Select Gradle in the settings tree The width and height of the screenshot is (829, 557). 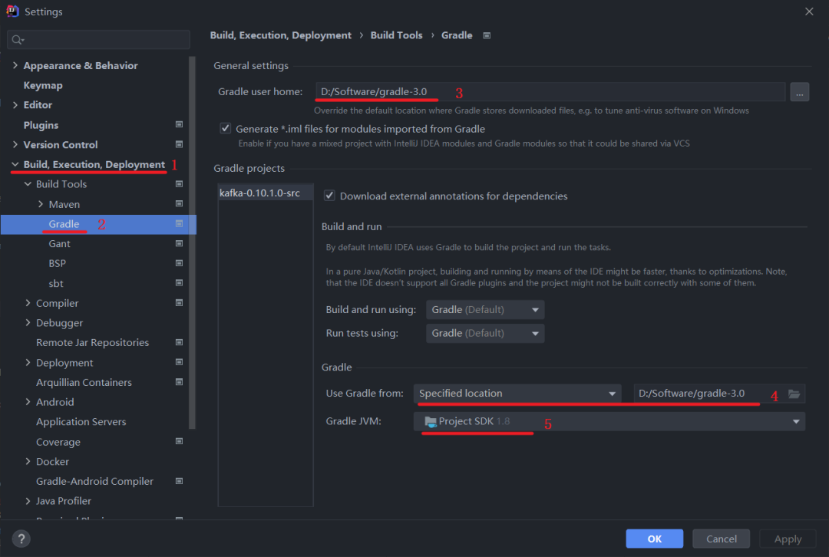click(x=64, y=224)
